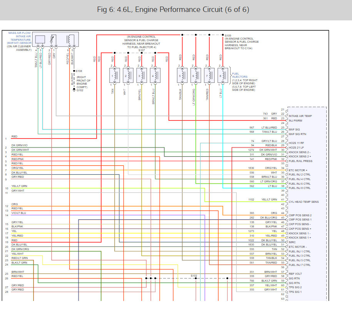The image size is (352, 314).
Task: Click circuit 766 BLK/LT GRN wire label
Action: [x=263, y=281]
